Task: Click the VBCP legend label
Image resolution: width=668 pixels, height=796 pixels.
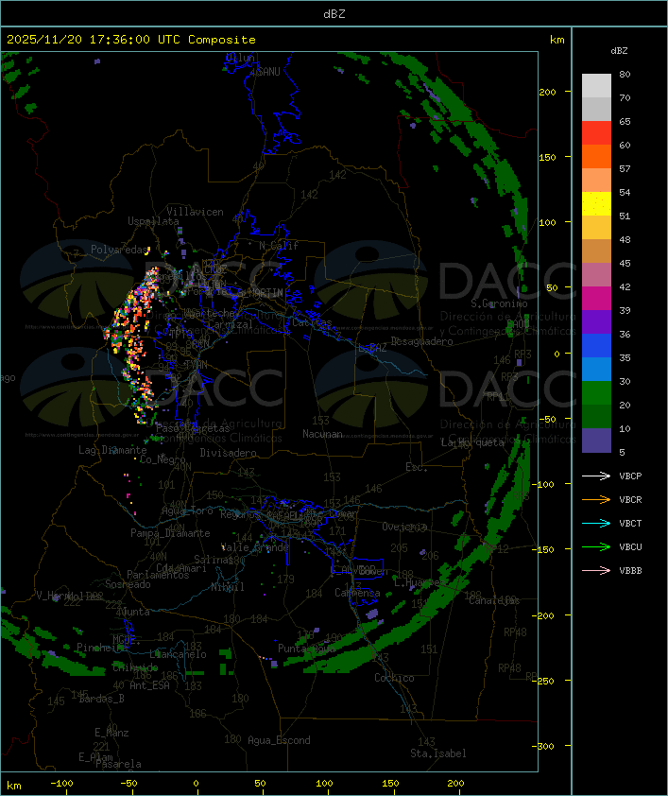Action: [630, 476]
